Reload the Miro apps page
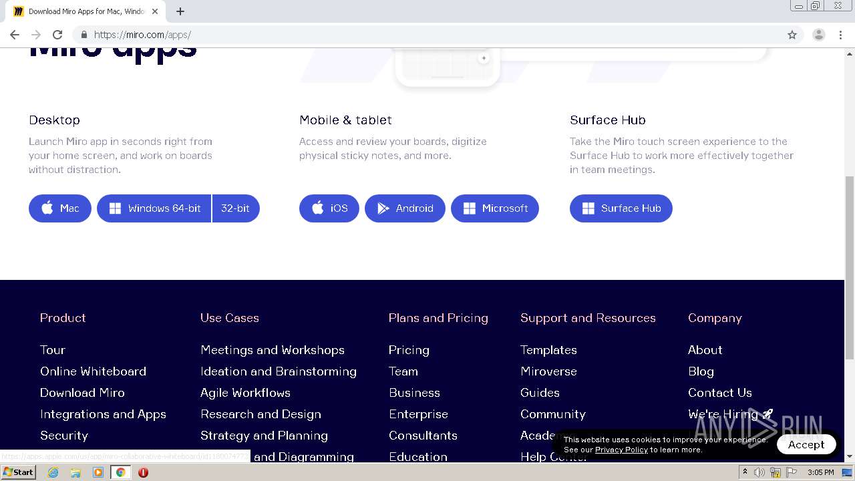855x481 pixels. [x=57, y=35]
